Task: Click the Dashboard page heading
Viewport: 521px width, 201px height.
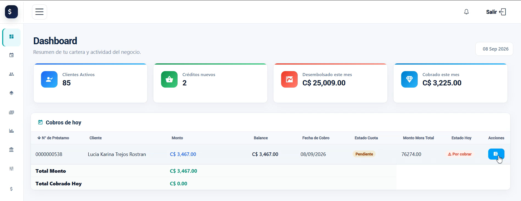Action: click(x=55, y=41)
